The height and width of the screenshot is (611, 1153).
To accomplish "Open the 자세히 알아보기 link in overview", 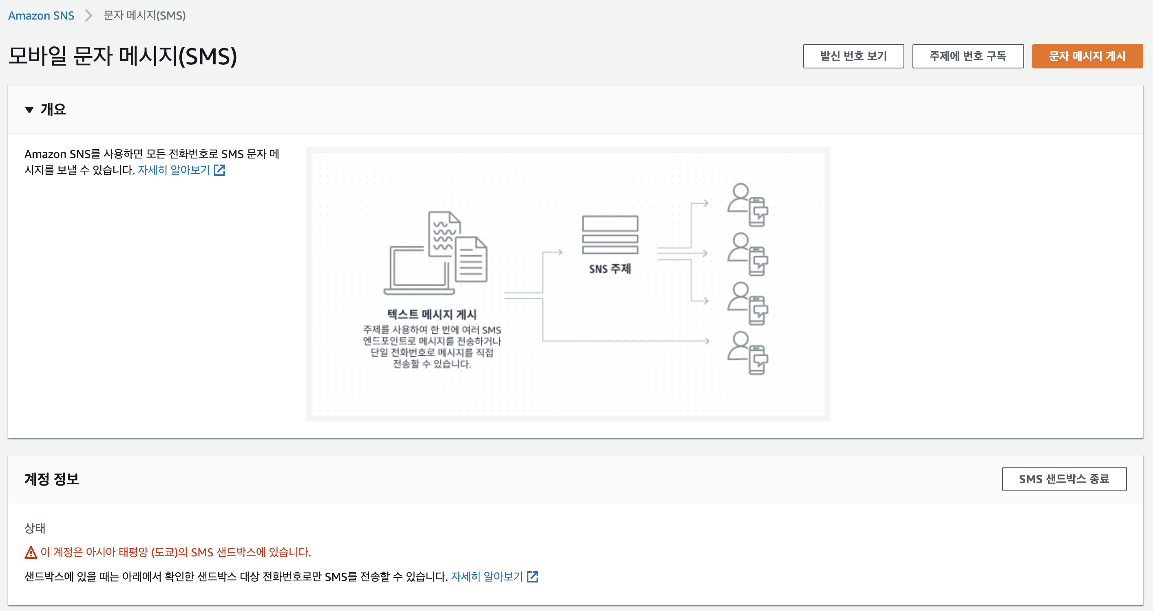I will (174, 170).
